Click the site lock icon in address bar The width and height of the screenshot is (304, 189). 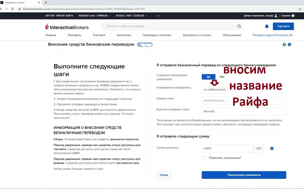point(19,9)
